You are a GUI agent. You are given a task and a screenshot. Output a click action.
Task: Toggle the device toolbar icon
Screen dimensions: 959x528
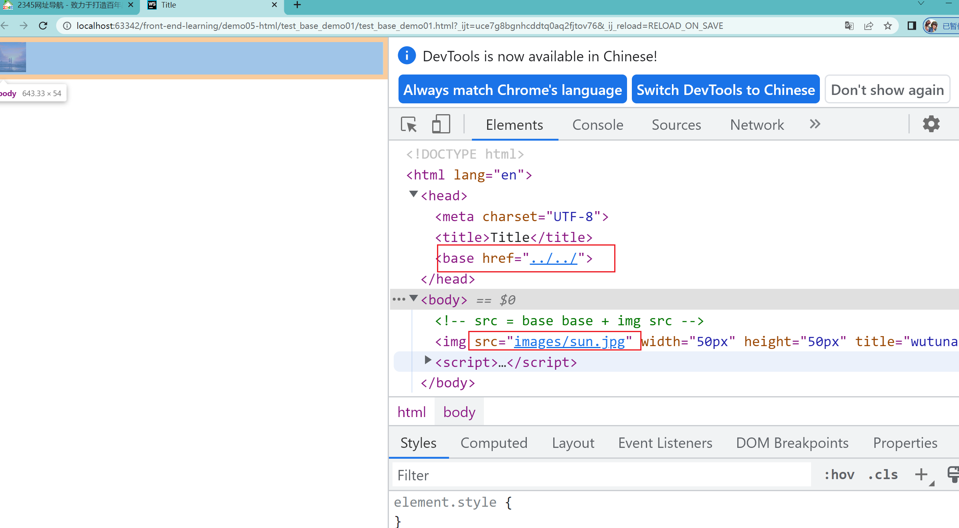coord(441,125)
